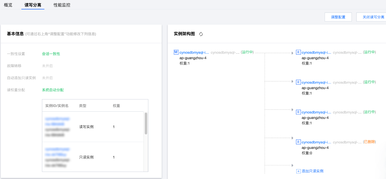The height and width of the screenshot is (179, 386).
Task: Click the R icon of first read-only instance
Action: click(298, 52)
